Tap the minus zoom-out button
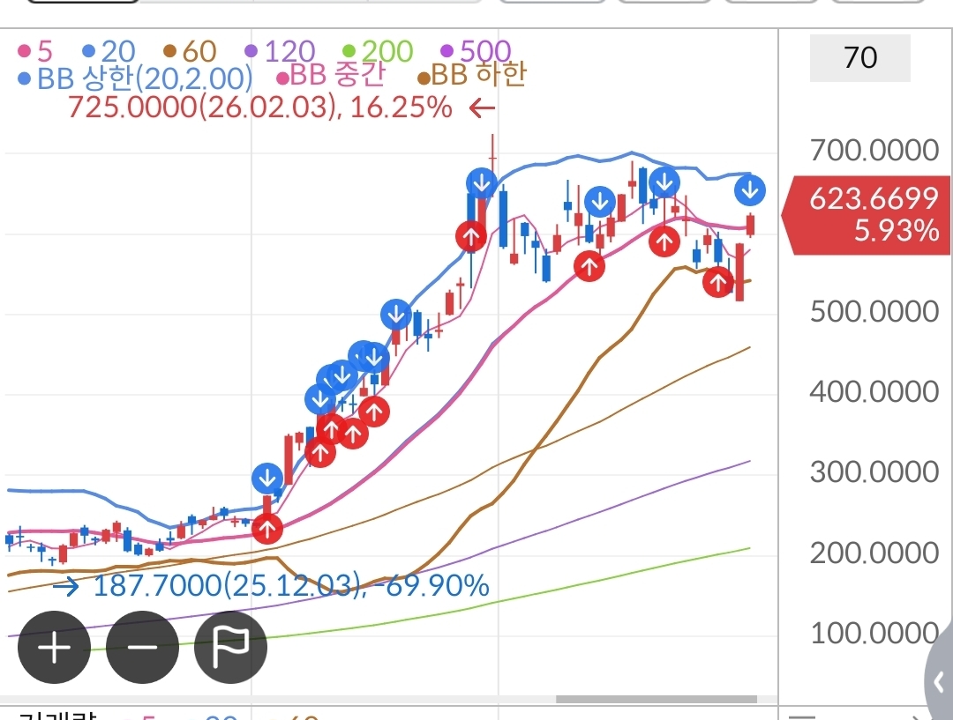This screenshot has width=953, height=720. (142, 648)
